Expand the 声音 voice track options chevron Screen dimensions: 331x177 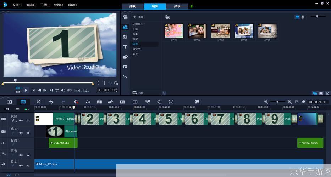coord(28,155)
